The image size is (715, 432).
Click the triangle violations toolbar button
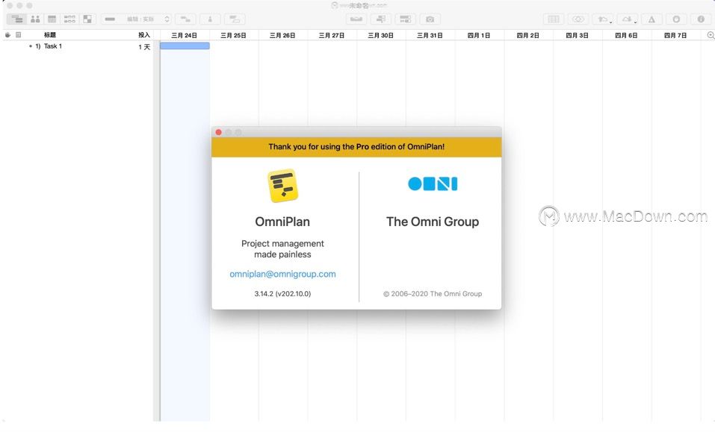coord(651,19)
